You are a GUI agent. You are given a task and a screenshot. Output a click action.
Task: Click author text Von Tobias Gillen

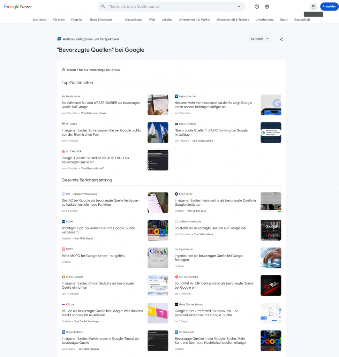click(203, 141)
